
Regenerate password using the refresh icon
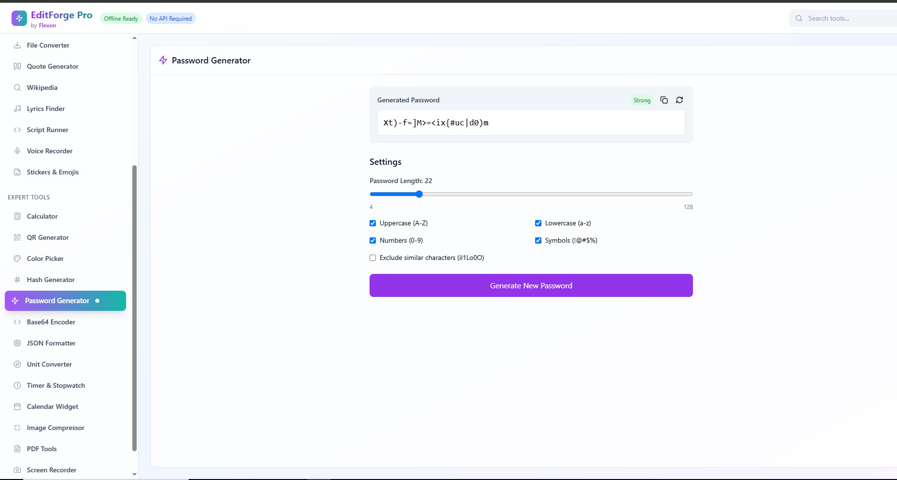(679, 100)
